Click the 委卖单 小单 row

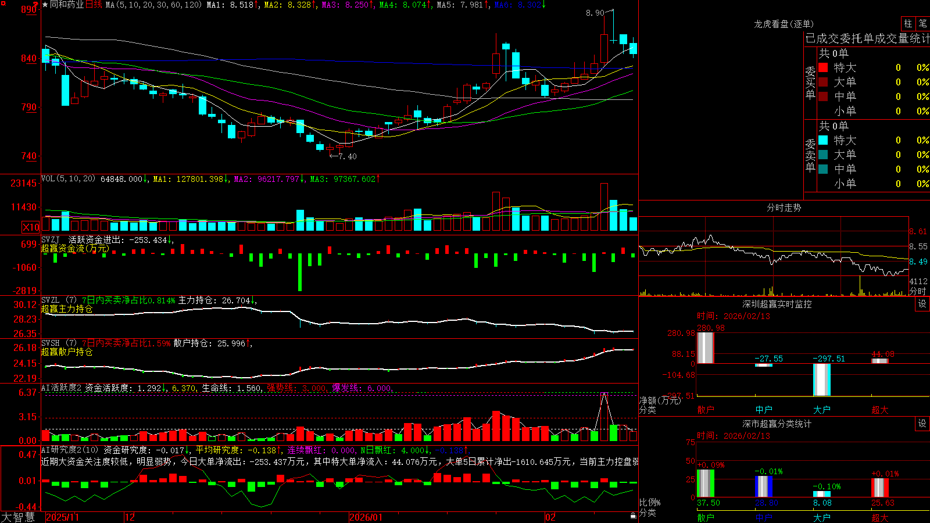(x=874, y=184)
